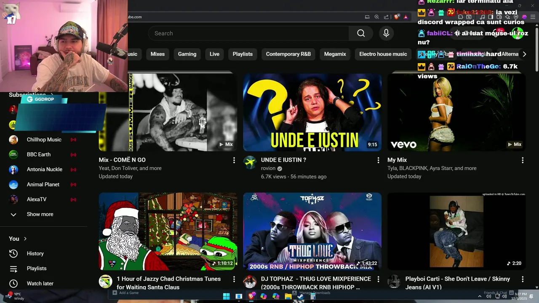Open Antonia Nuckle subscription
The width and height of the screenshot is (539, 303).
point(44,170)
